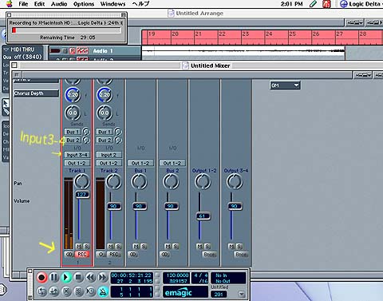Mute Track 2 channel strip
Screen dimensions: 383x301
coord(111,247)
